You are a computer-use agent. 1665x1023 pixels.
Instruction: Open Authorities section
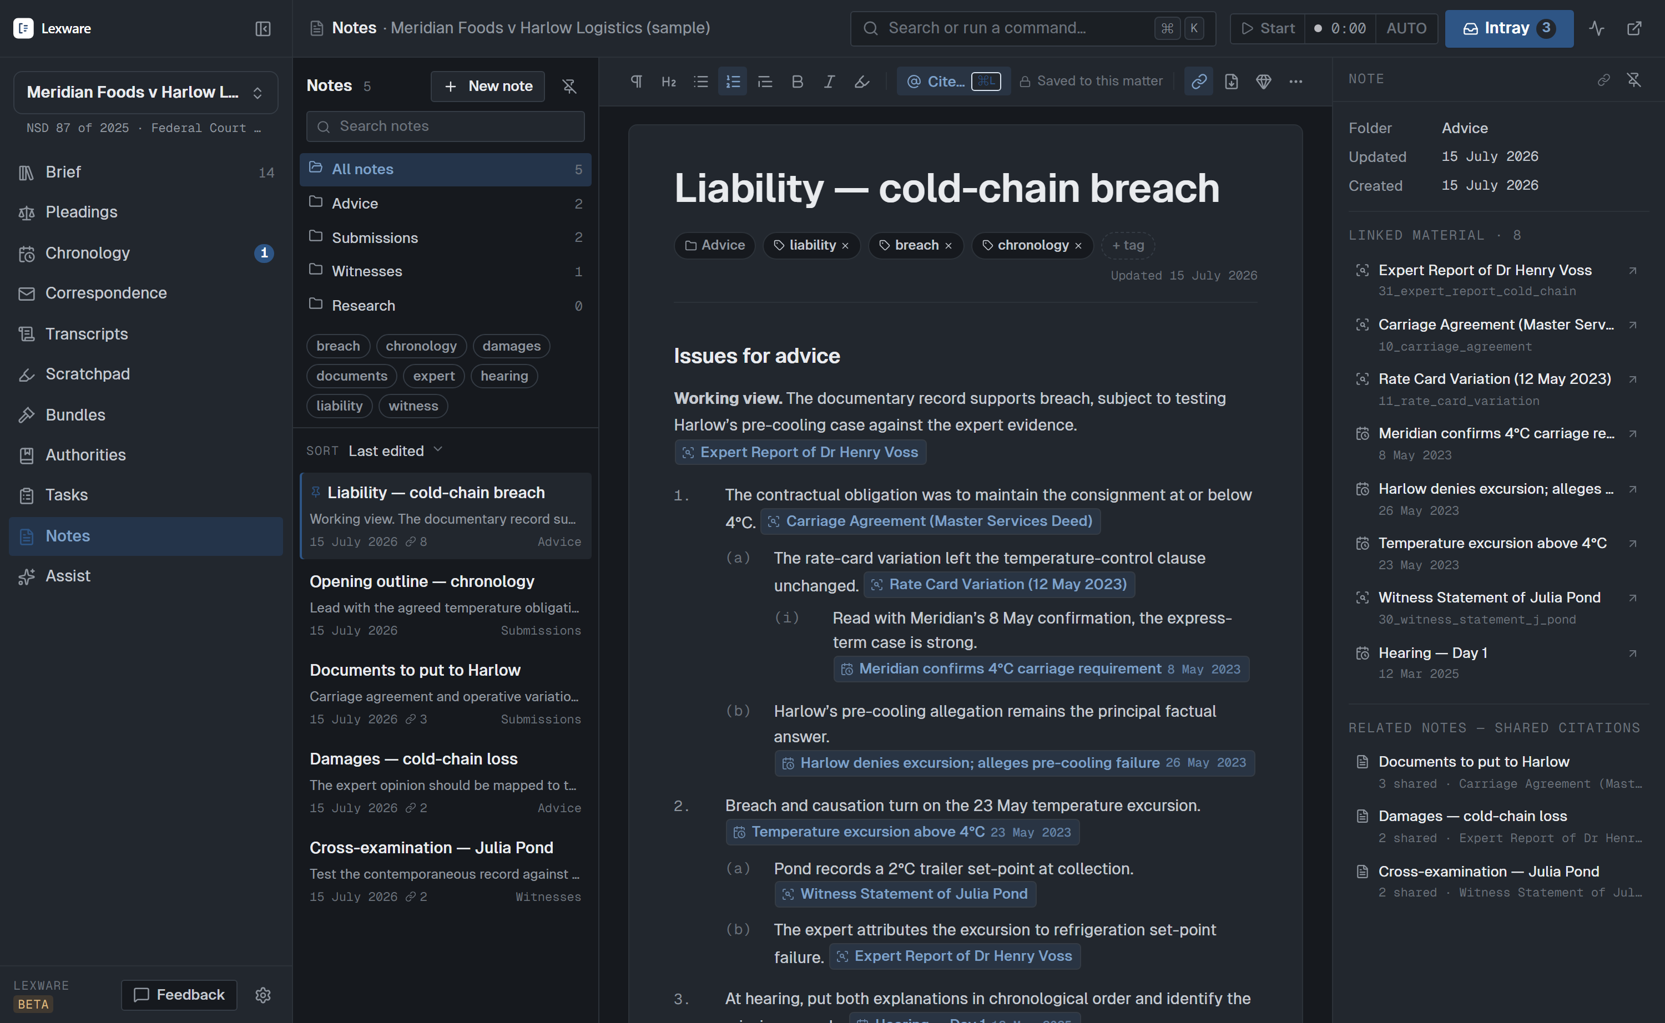pyautogui.click(x=145, y=455)
